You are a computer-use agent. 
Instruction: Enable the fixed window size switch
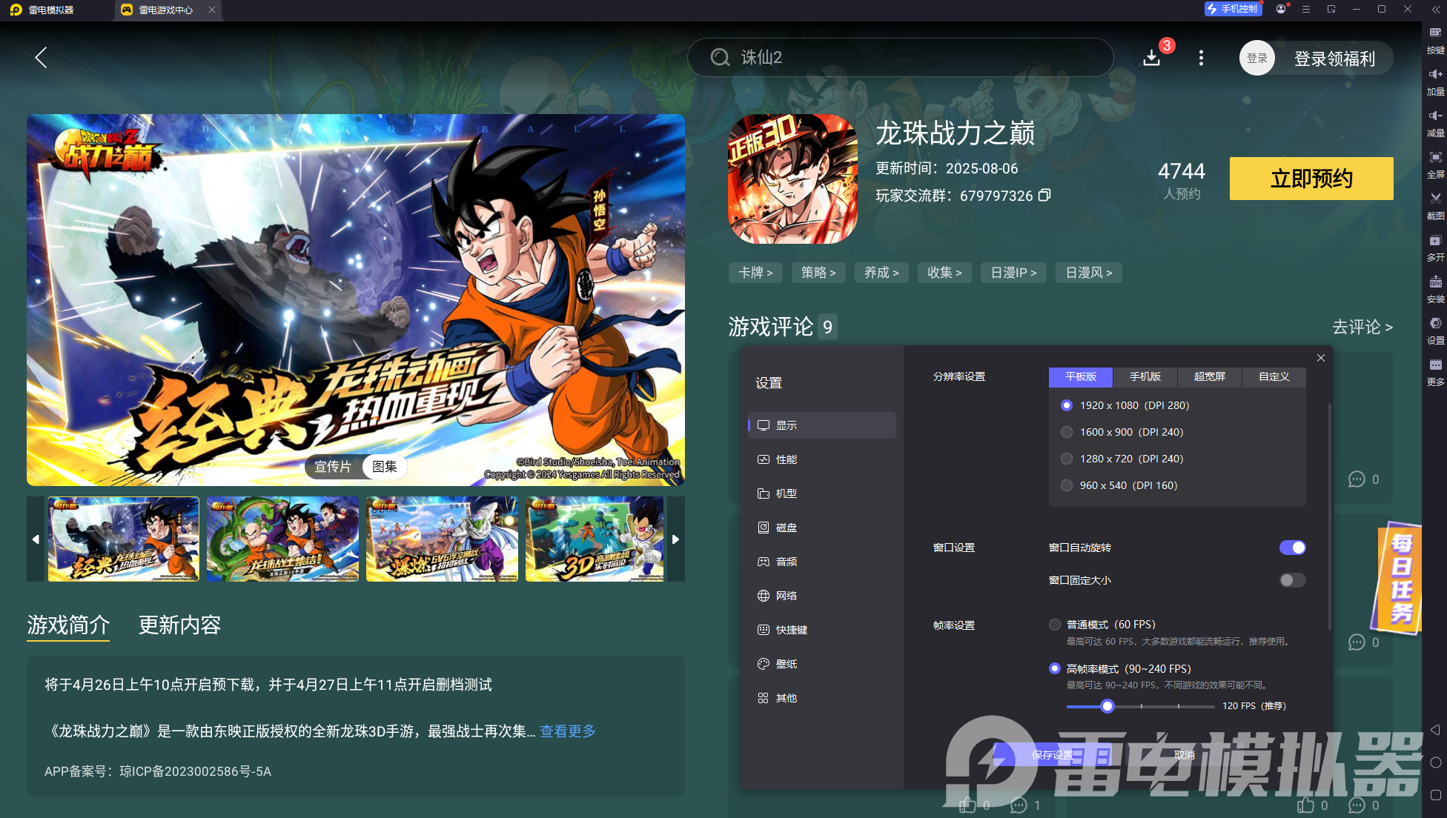(1292, 580)
